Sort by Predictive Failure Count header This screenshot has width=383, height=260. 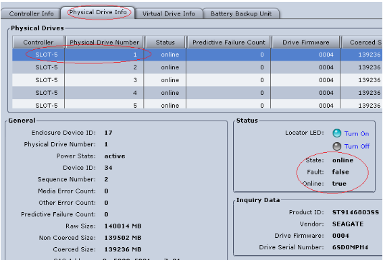(x=228, y=42)
